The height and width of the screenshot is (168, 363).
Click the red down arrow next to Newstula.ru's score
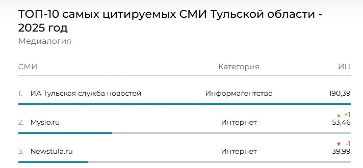click(339, 144)
